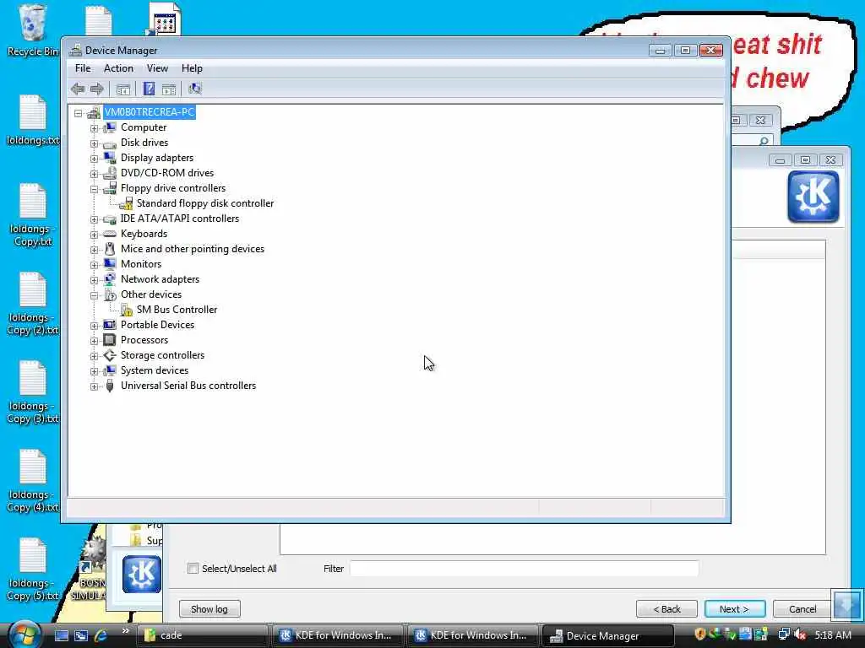Toggle the show/hide console tree toolbar icon
This screenshot has height=648, width=865.
point(123,89)
